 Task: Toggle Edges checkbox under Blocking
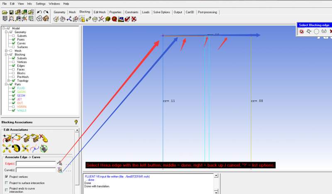click(13, 65)
